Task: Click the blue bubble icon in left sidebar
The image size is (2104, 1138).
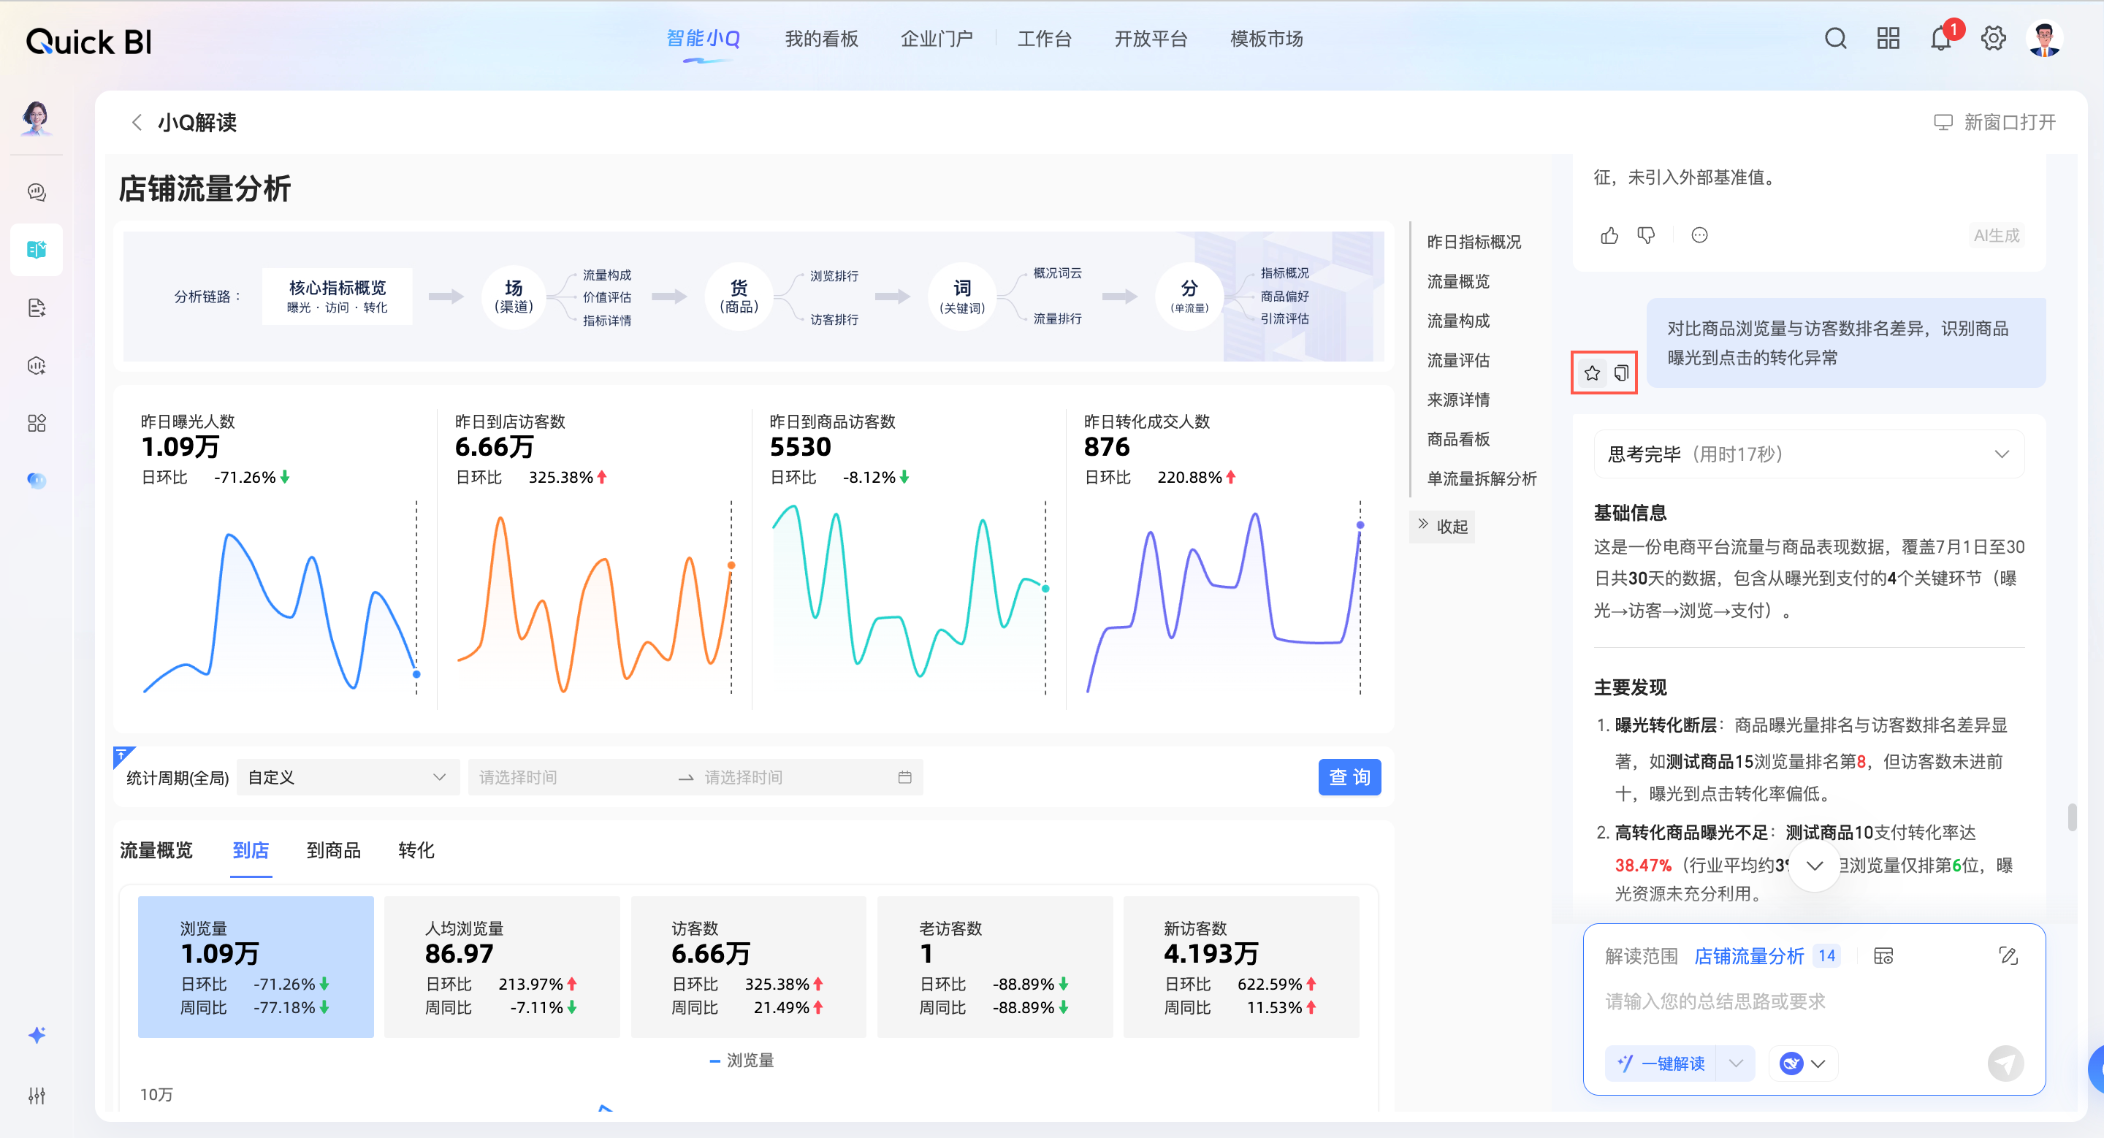Action: point(37,480)
